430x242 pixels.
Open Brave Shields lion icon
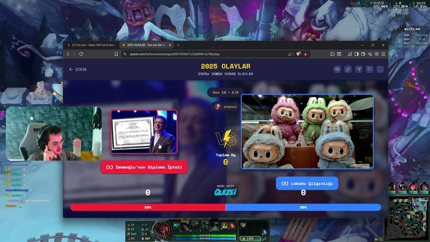coord(298,54)
